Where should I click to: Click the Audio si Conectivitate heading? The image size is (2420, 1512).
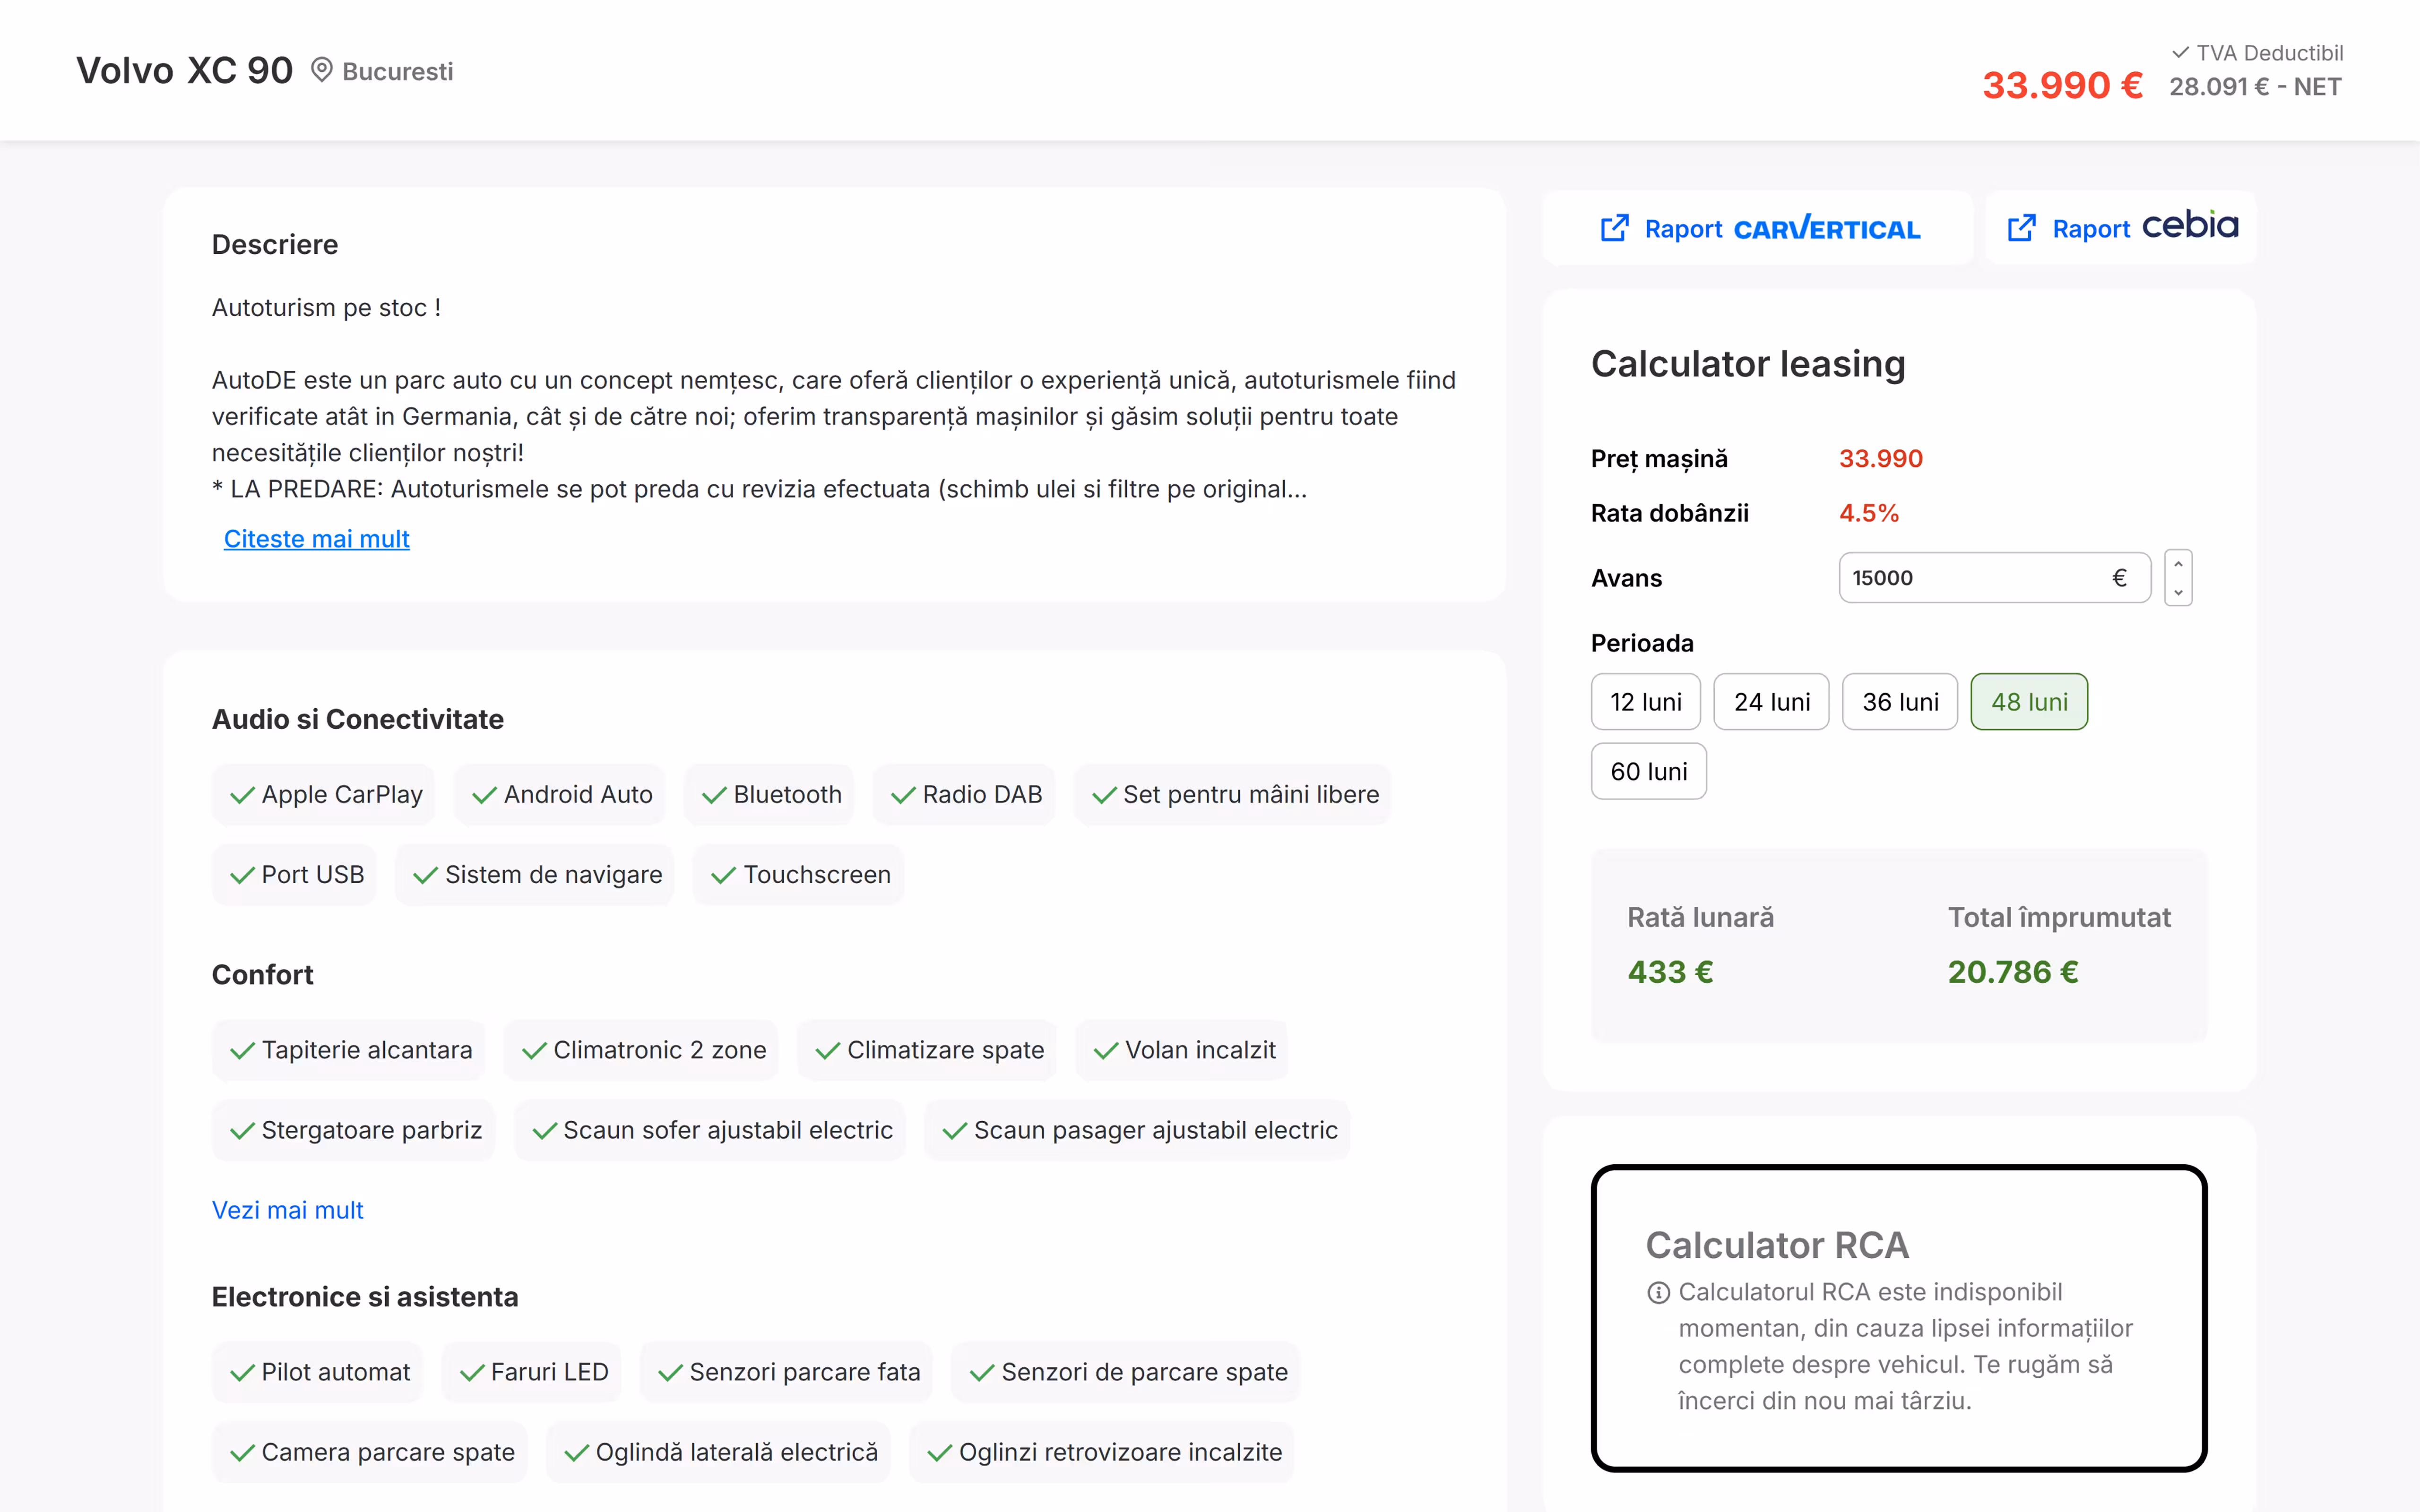[x=357, y=719]
